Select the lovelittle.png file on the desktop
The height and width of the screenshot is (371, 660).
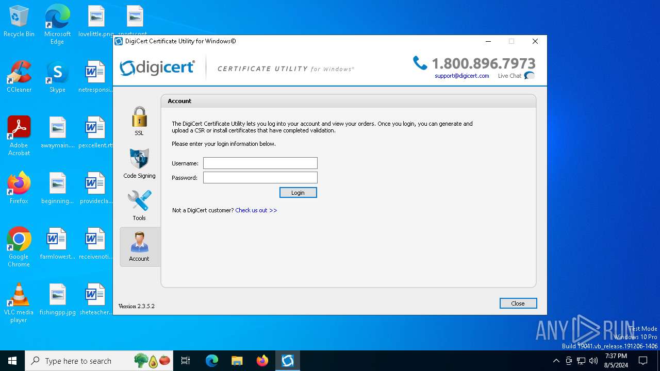click(96, 22)
